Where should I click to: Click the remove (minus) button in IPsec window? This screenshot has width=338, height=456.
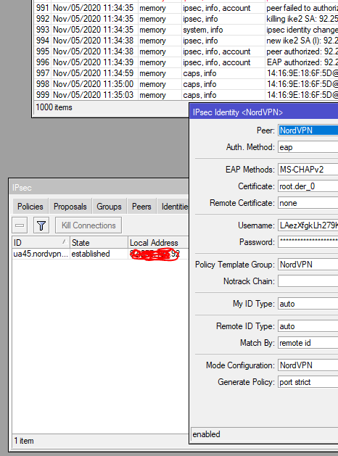click(x=20, y=225)
